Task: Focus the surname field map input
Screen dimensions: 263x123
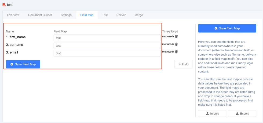Action: point(107,46)
